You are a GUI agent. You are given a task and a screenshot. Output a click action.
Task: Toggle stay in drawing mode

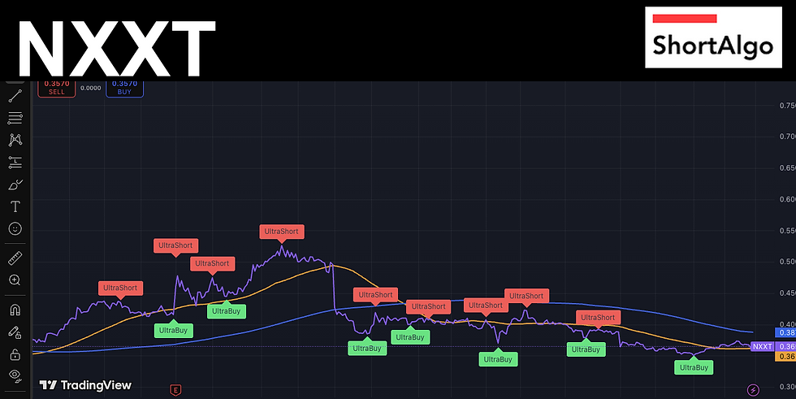click(15, 332)
